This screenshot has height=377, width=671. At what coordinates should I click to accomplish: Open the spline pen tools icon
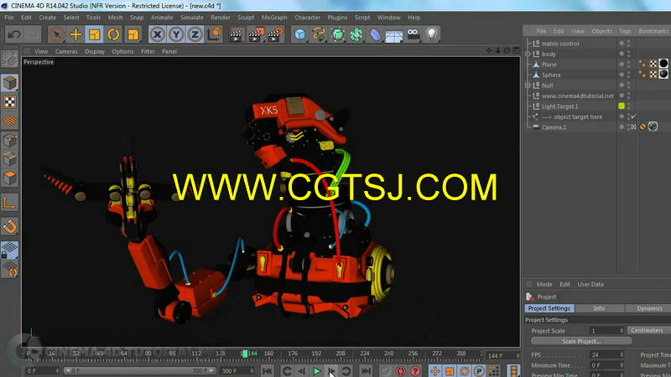tap(319, 34)
